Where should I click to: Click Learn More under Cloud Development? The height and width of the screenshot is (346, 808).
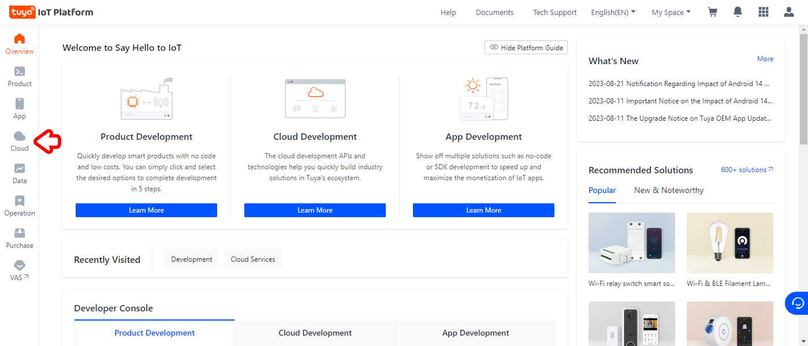[315, 210]
